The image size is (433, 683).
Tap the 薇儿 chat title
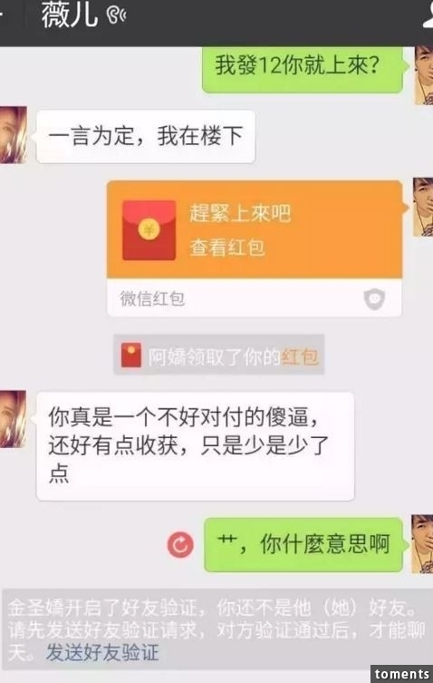(x=69, y=15)
